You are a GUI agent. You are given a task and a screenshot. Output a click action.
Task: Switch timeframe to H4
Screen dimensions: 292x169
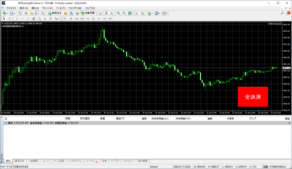click(93, 18)
